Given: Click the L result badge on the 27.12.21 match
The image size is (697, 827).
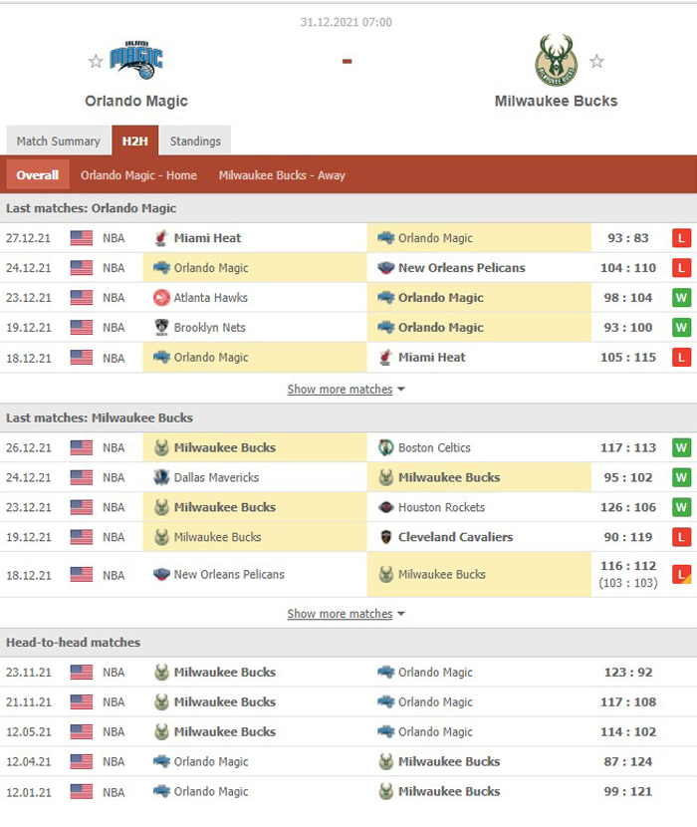Looking at the screenshot, I should pyautogui.click(x=681, y=238).
